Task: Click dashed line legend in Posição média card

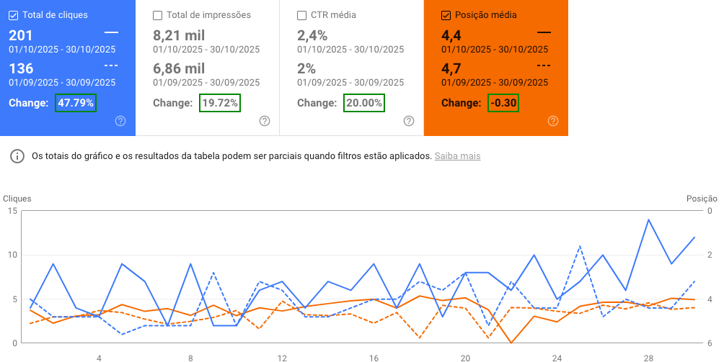Action: click(x=544, y=65)
